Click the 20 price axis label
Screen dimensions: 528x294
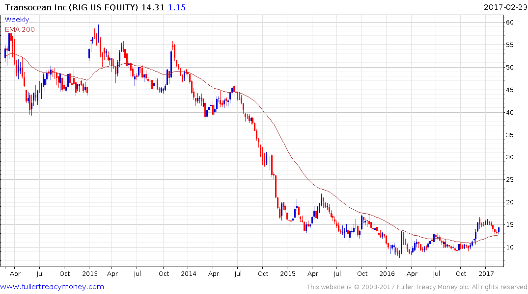point(509,202)
